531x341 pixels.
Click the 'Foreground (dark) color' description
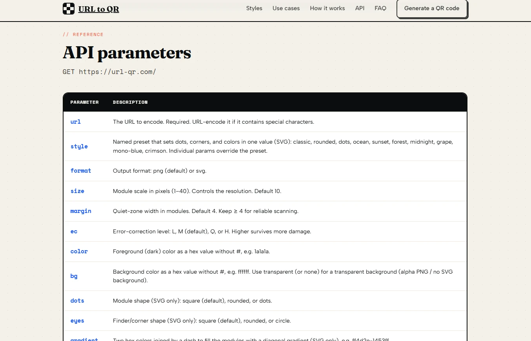point(191,251)
